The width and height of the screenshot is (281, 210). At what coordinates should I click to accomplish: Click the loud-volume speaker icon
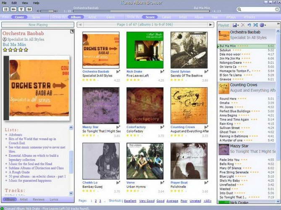tap(56, 11)
